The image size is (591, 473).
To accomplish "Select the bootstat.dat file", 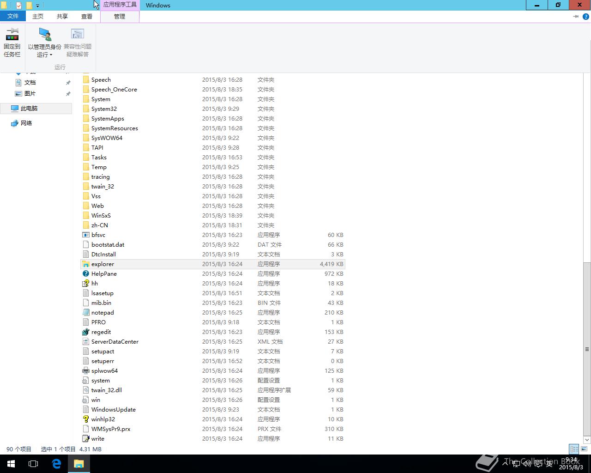I will pos(212,244).
